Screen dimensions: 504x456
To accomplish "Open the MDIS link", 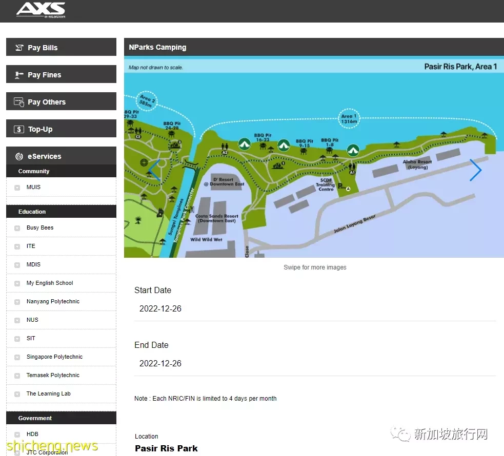I will click(33, 264).
